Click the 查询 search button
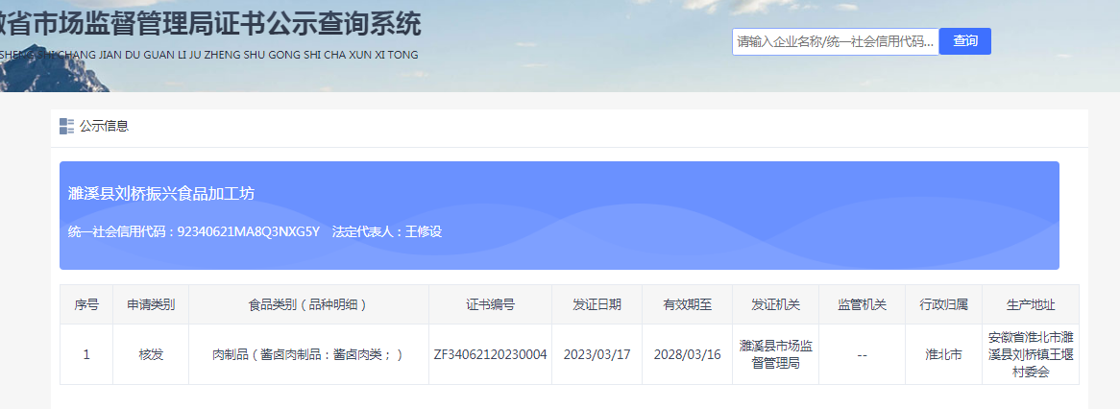 click(x=964, y=41)
